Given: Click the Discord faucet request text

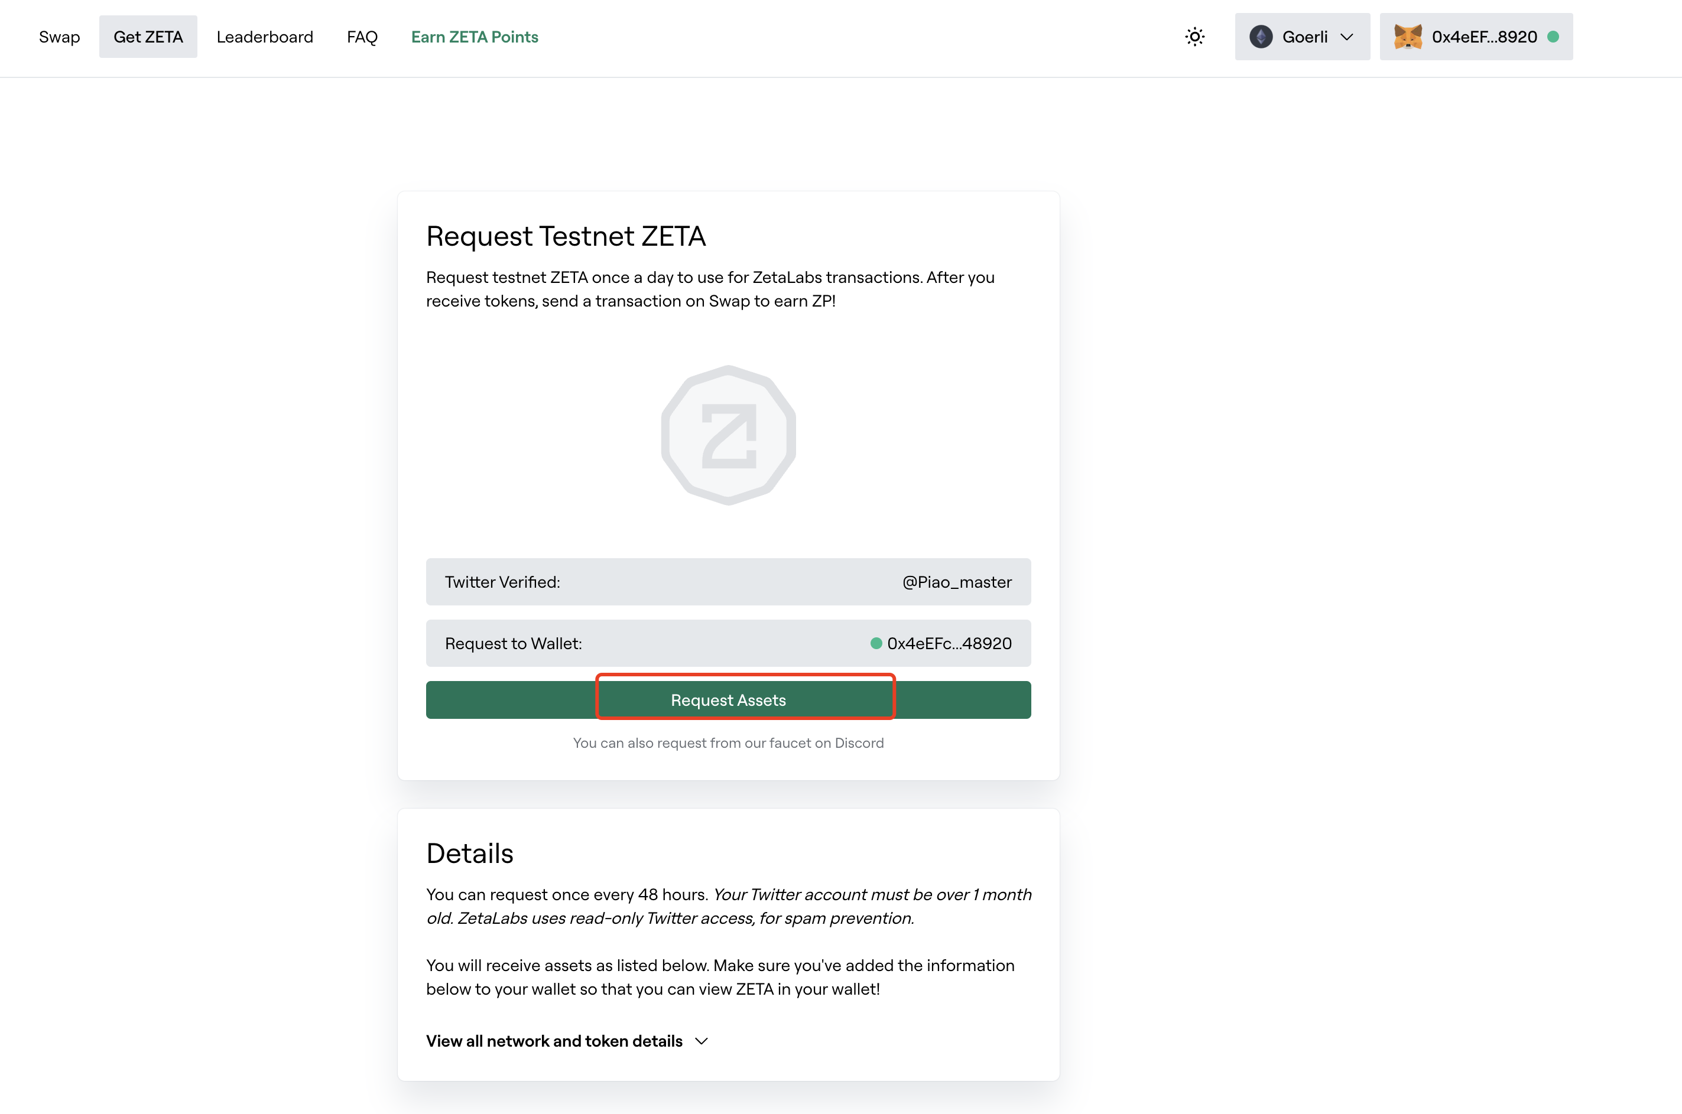Looking at the screenshot, I should pos(728,742).
